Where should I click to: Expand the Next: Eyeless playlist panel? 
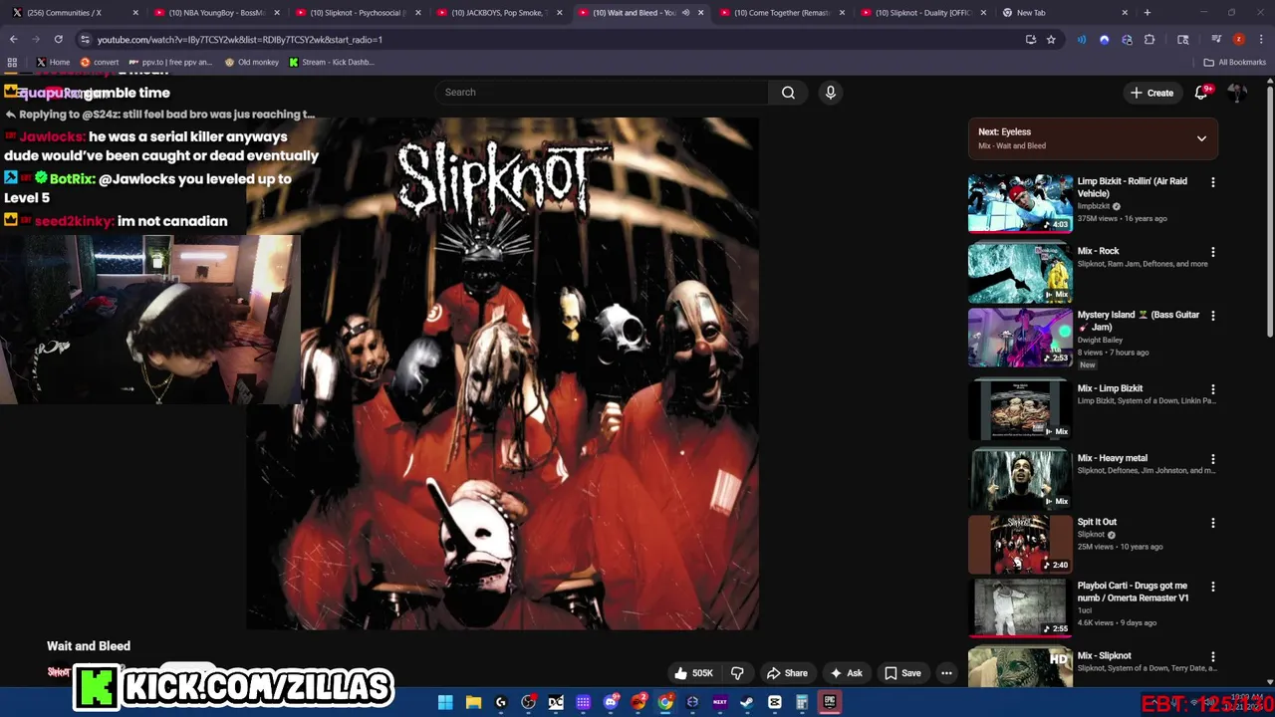pyautogui.click(x=1201, y=138)
